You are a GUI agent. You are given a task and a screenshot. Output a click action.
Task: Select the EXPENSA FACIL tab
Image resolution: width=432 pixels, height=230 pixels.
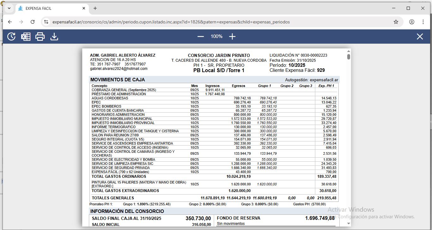(x=47, y=8)
